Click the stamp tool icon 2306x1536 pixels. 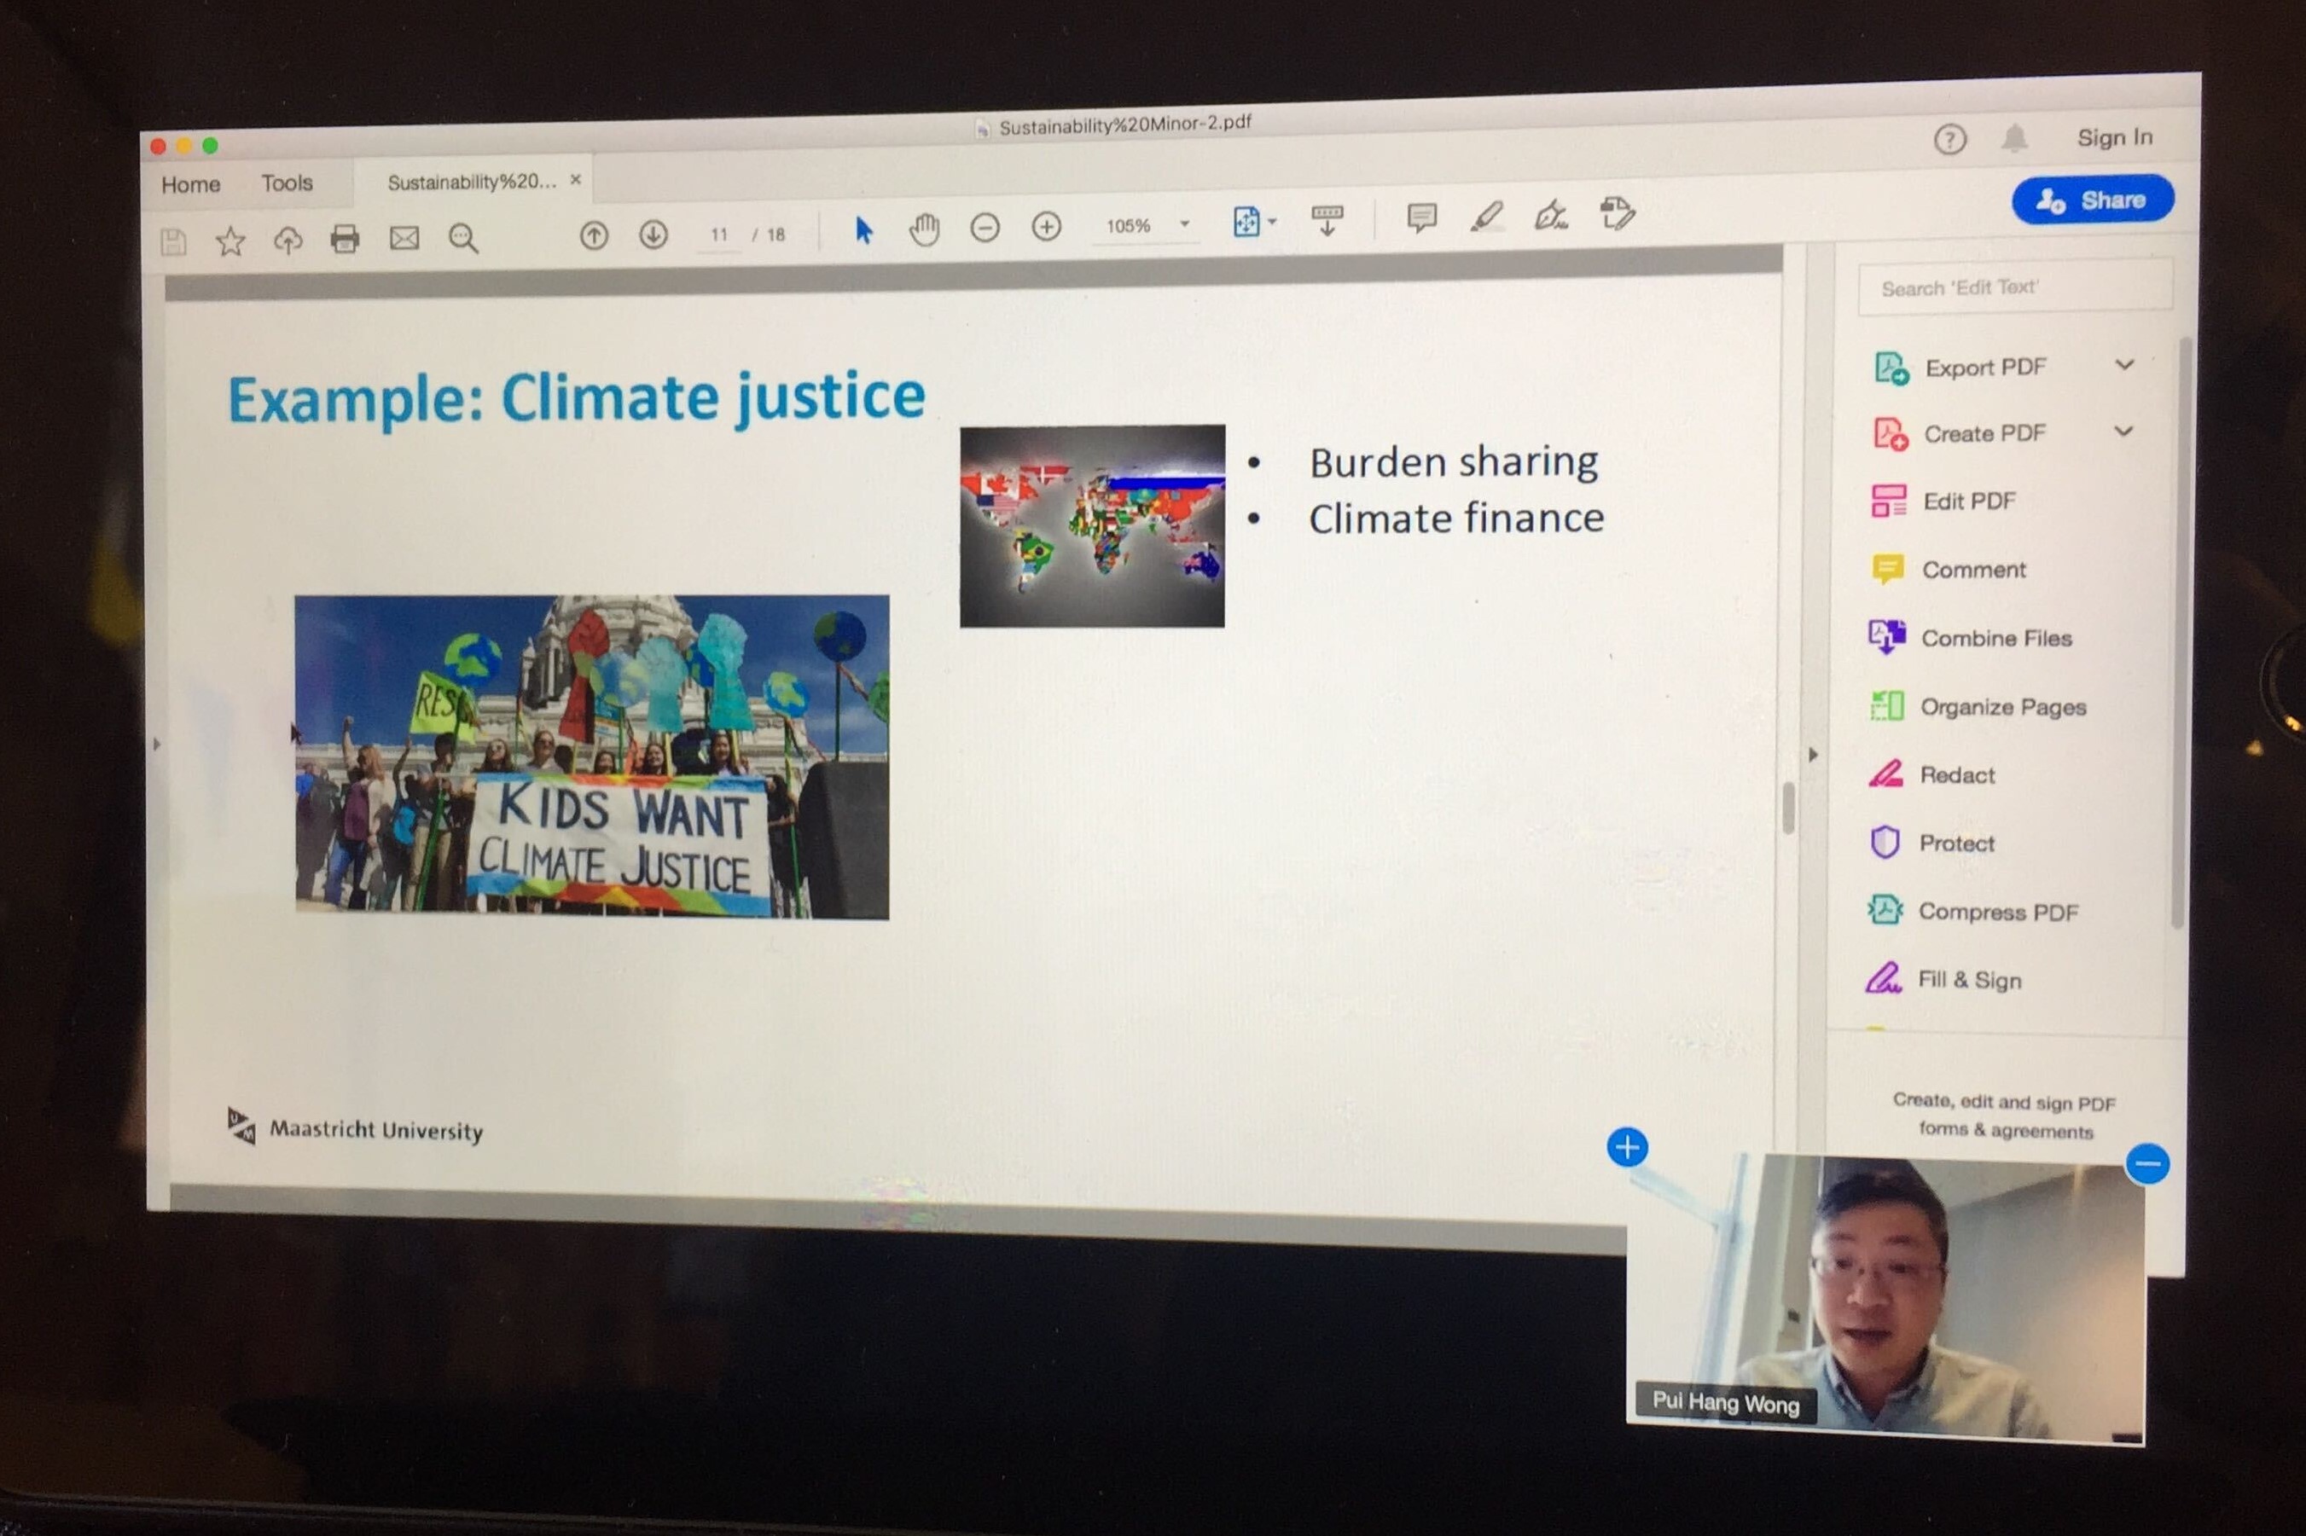[x=1617, y=213]
